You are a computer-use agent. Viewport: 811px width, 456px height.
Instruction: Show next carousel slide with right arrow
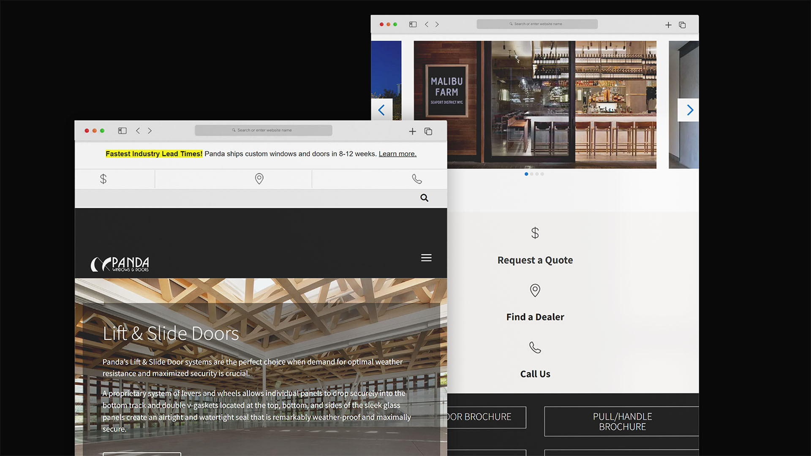point(689,110)
